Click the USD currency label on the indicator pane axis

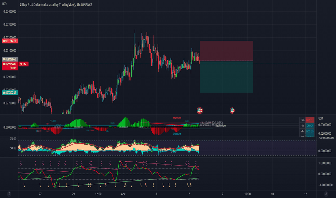click(x=320, y=118)
